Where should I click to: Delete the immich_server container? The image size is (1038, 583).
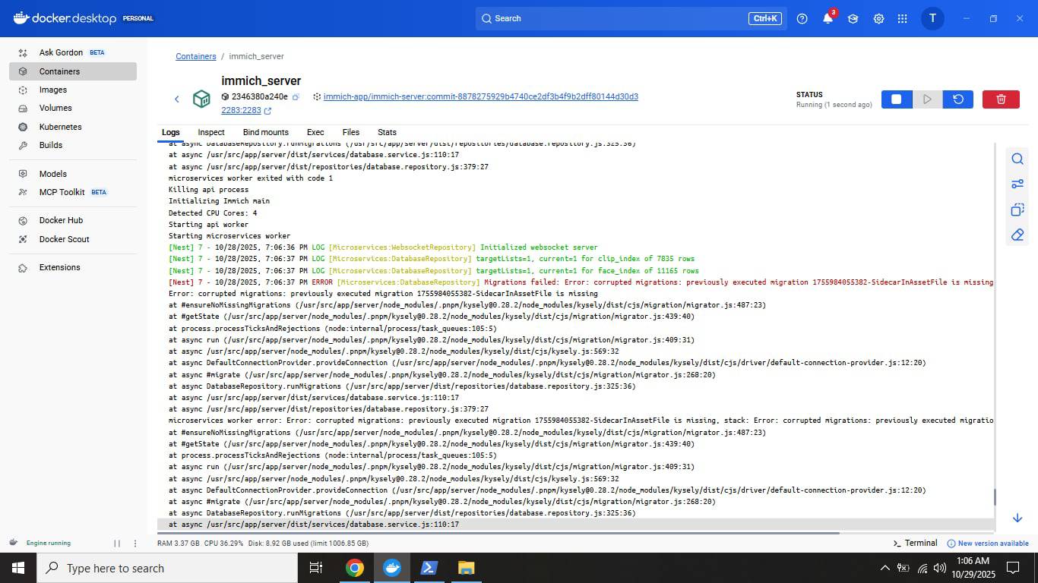click(x=1001, y=99)
